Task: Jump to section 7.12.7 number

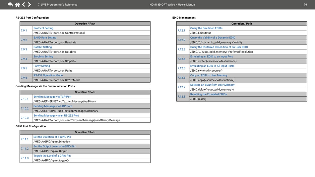Action: [181, 87]
